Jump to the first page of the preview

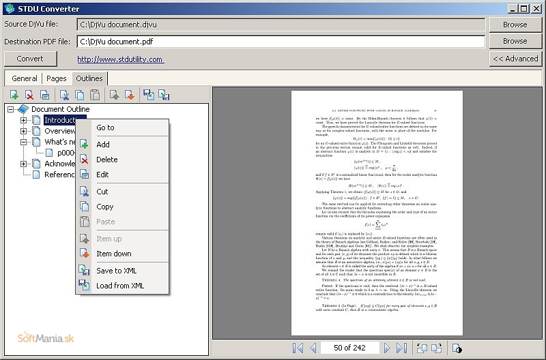[298, 348]
